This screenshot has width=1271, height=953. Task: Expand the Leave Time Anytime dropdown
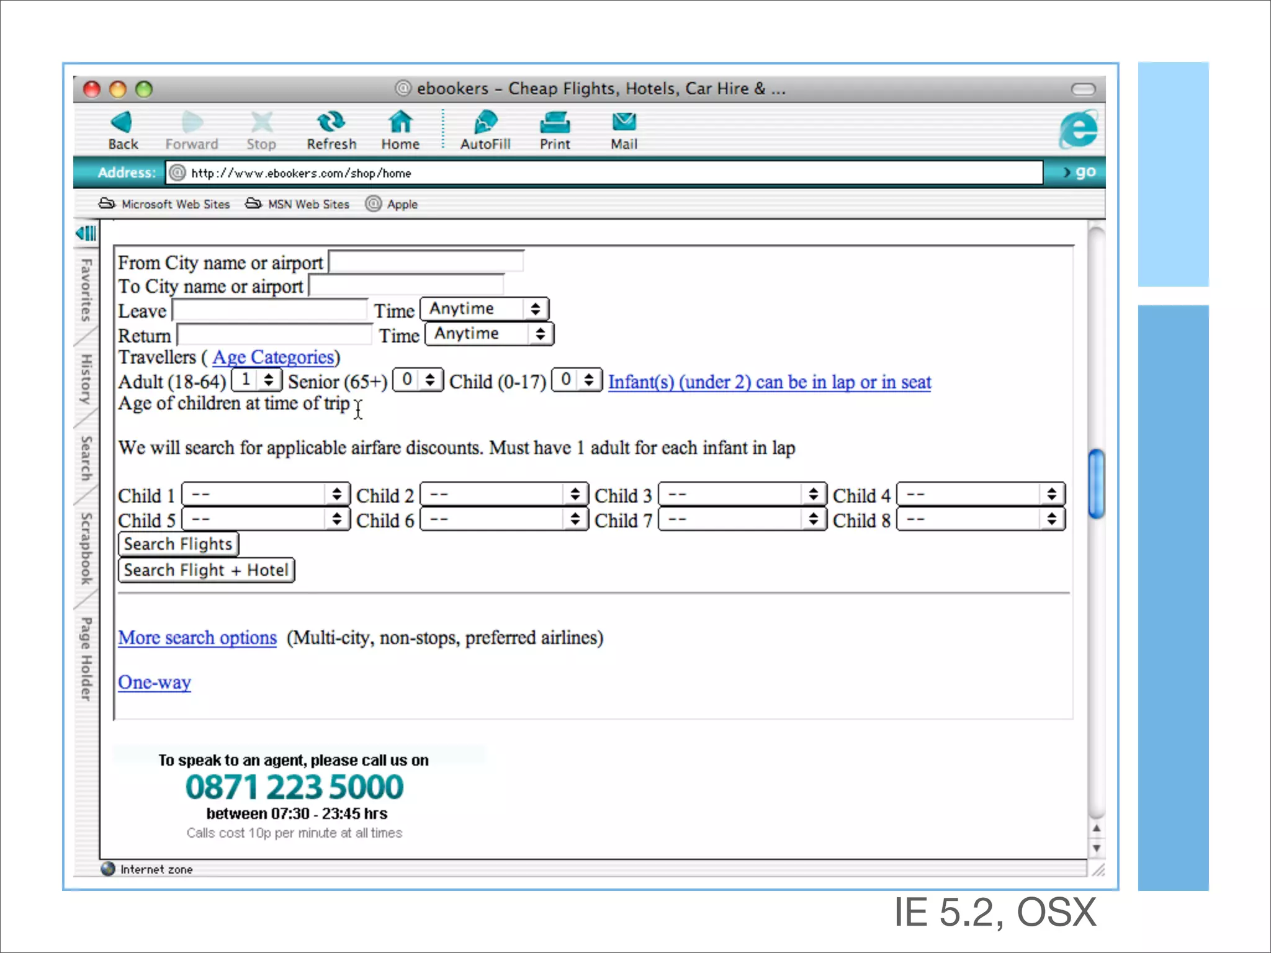pos(484,309)
